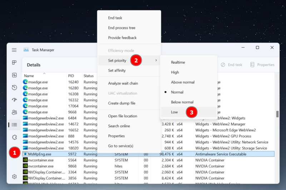
Task: Choose Realtime priority option
Action: [x=178, y=62]
